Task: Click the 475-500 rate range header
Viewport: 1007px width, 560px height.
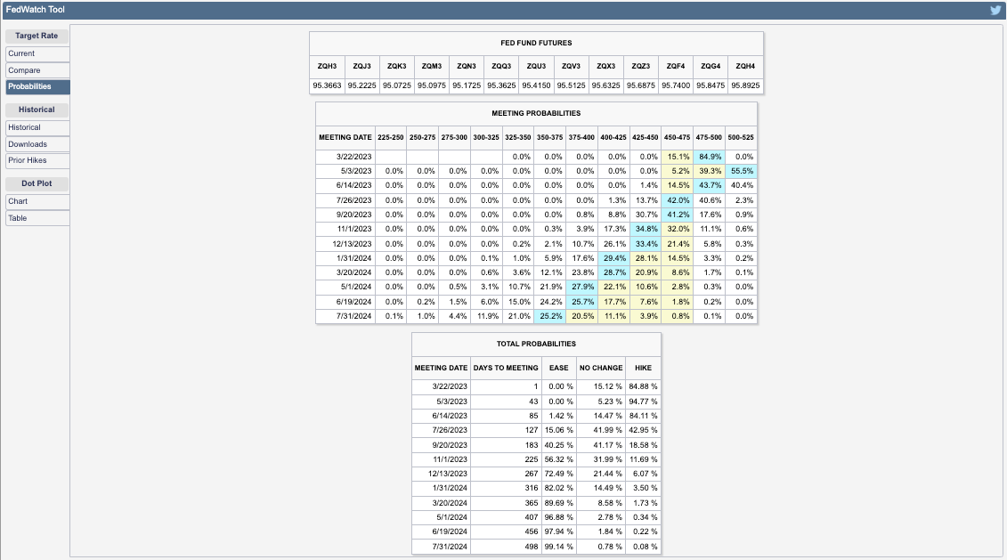Action: point(709,137)
